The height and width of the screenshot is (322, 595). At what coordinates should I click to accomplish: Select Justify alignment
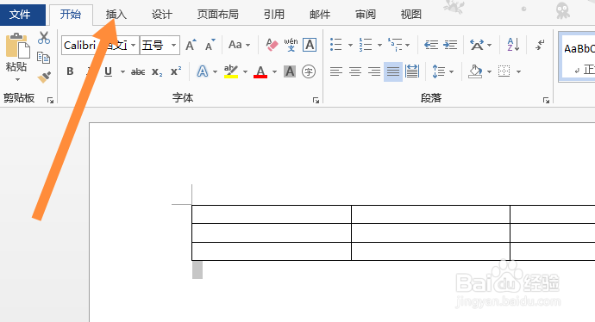point(393,71)
